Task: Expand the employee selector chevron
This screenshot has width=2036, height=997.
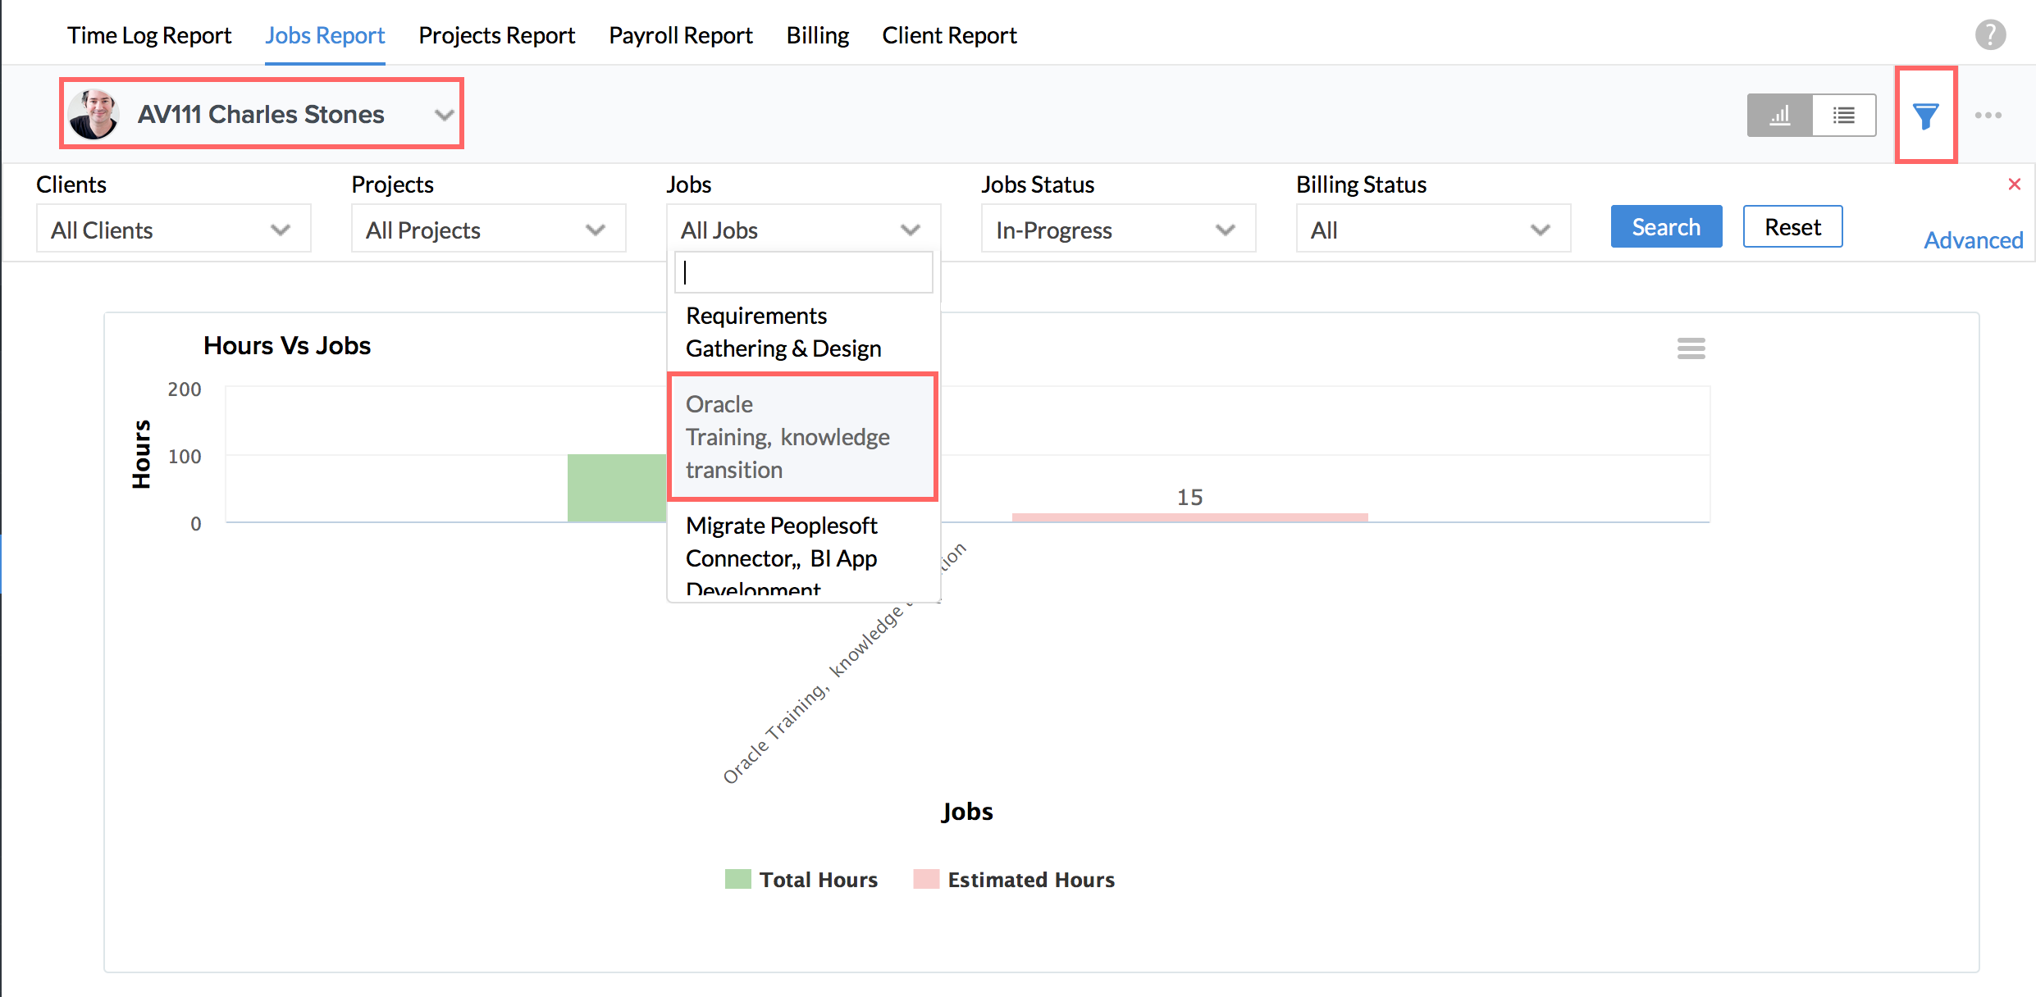Action: (x=444, y=115)
